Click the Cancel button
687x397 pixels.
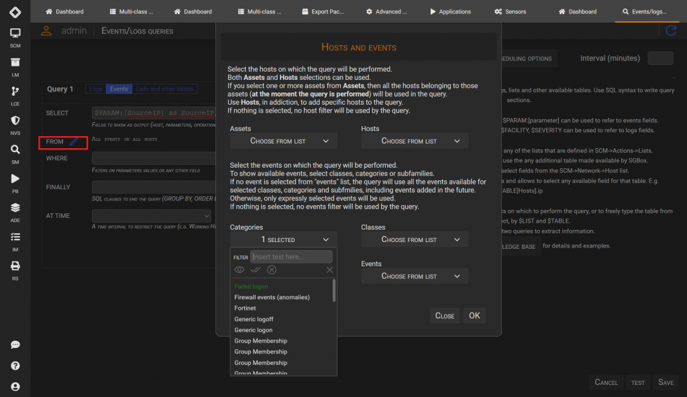[606, 382]
